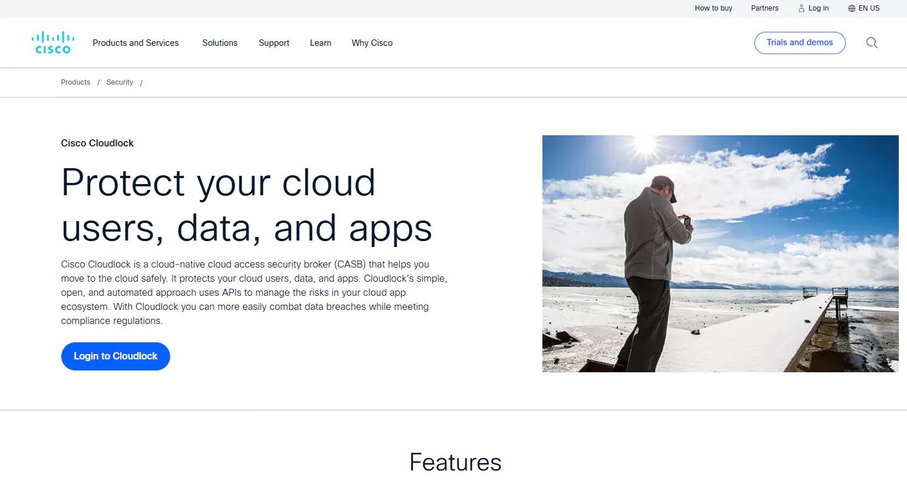Open the Why Cisco menu
907x494 pixels.
tap(372, 42)
